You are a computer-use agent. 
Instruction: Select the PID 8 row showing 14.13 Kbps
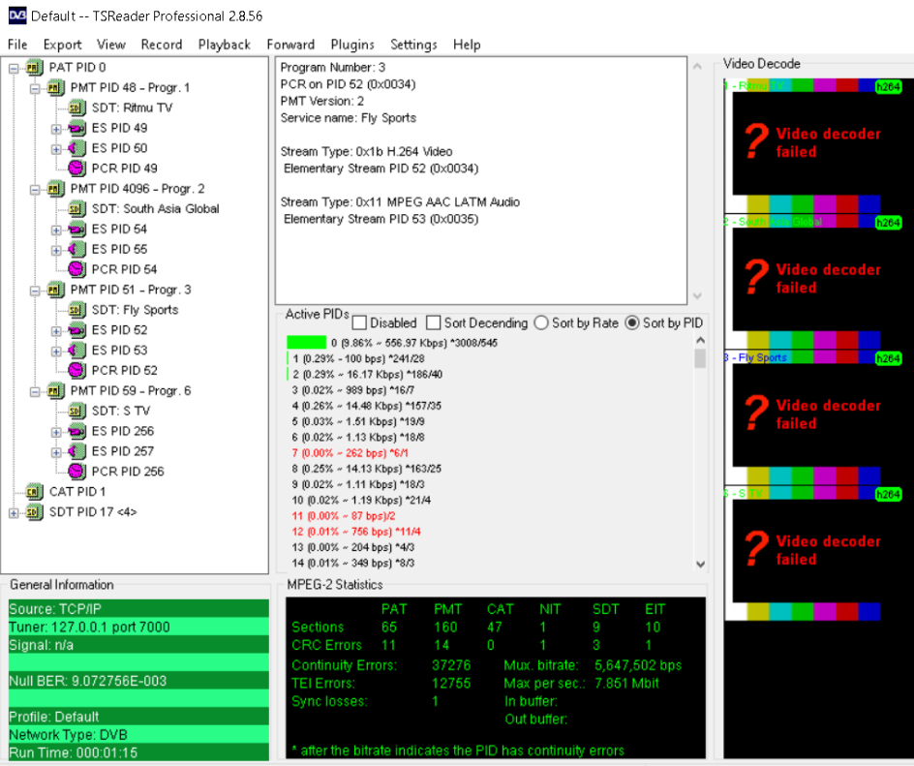(x=367, y=469)
